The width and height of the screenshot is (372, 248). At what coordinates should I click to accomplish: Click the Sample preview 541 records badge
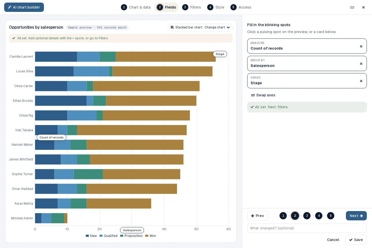pyautogui.click(x=97, y=27)
